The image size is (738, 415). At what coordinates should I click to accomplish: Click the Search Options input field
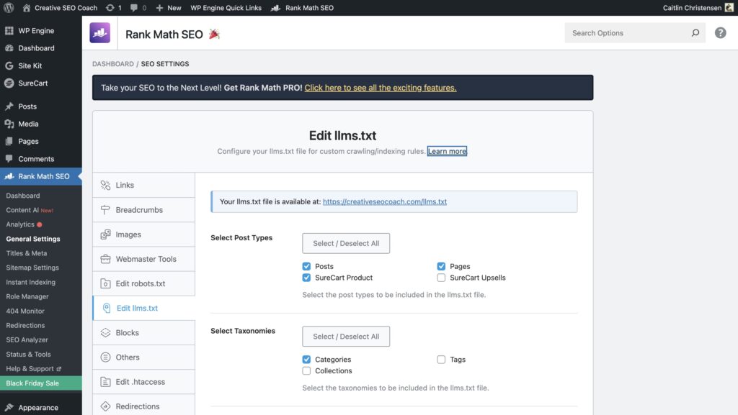tap(626, 33)
